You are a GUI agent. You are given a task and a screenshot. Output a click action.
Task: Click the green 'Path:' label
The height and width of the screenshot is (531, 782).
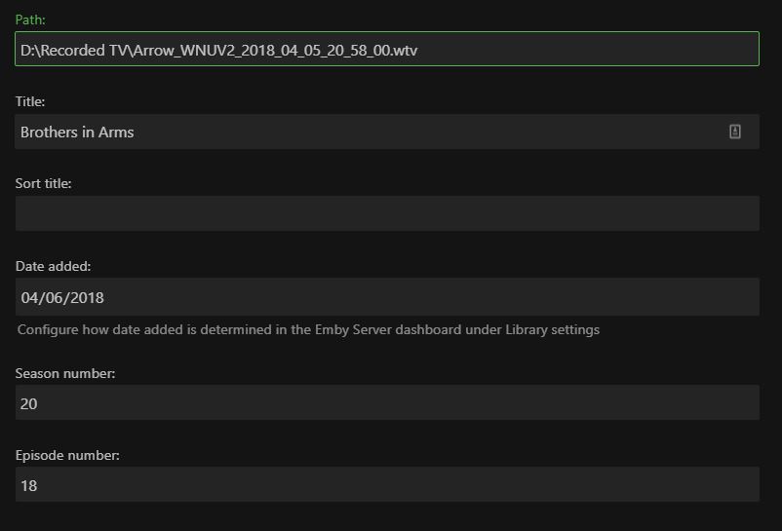(x=30, y=19)
